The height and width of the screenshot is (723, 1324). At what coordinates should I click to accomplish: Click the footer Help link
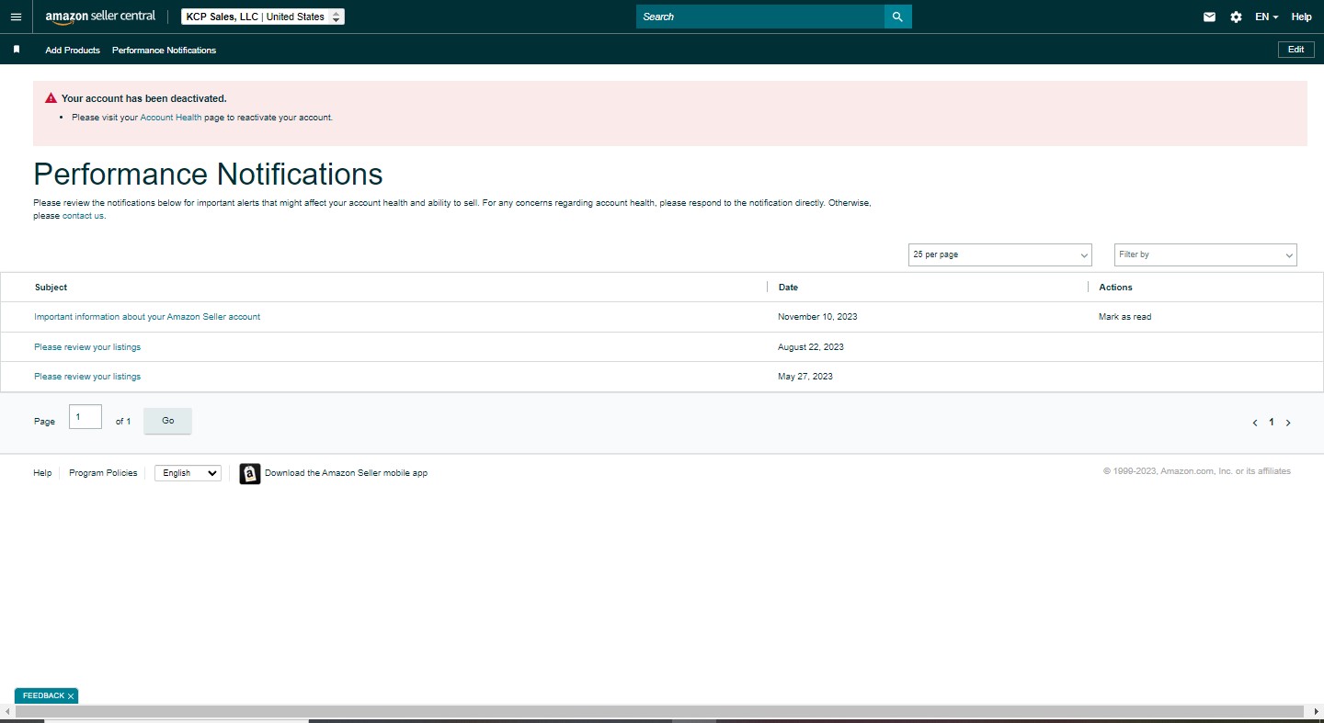(42, 473)
